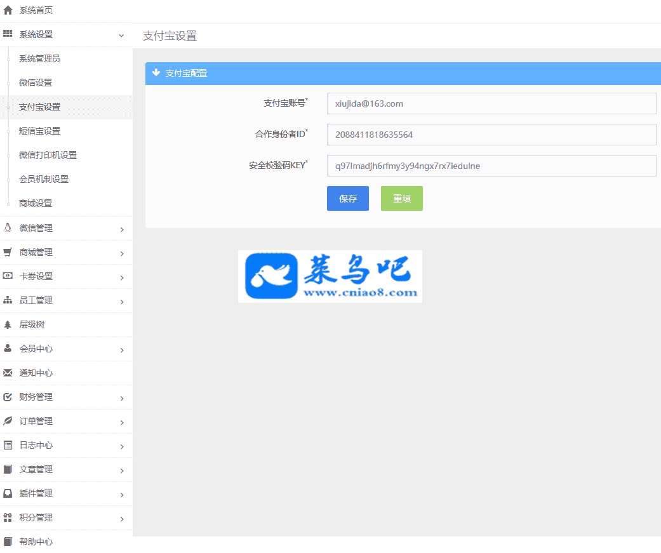Click the penguin icon for 微信管理
Viewport: 661px width, 553px height.
click(x=8, y=228)
